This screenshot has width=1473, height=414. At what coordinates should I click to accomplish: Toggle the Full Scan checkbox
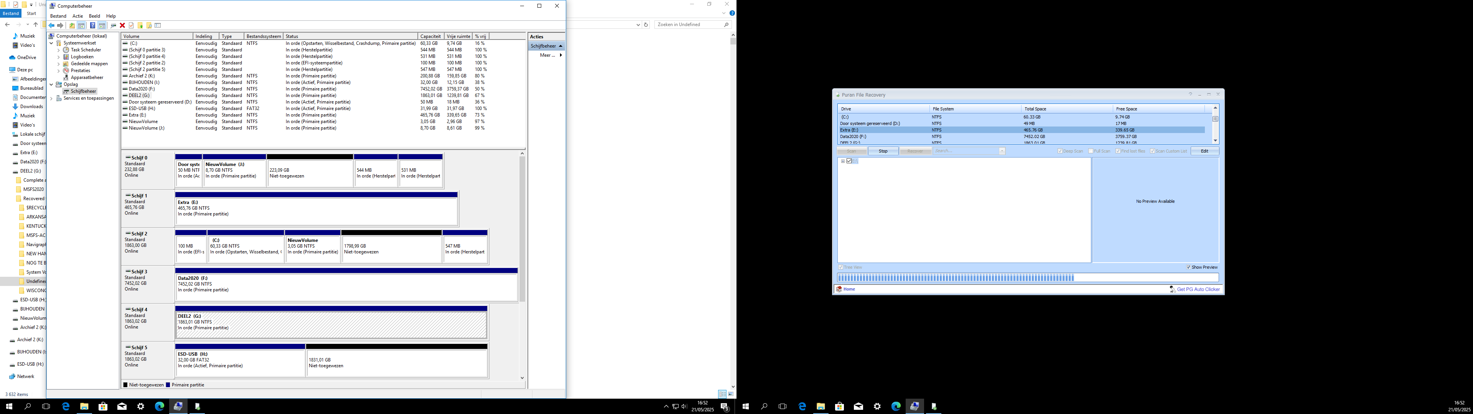coord(1091,151)
